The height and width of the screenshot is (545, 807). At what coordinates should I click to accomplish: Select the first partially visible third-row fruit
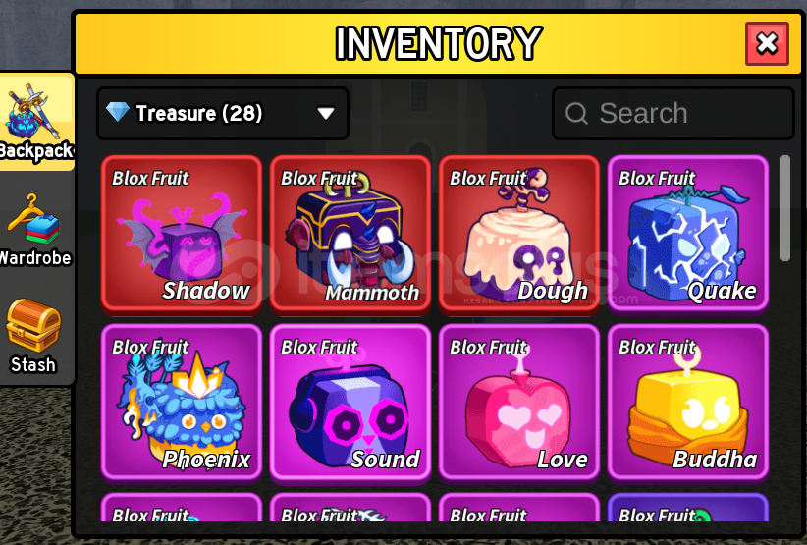[182, 508]
